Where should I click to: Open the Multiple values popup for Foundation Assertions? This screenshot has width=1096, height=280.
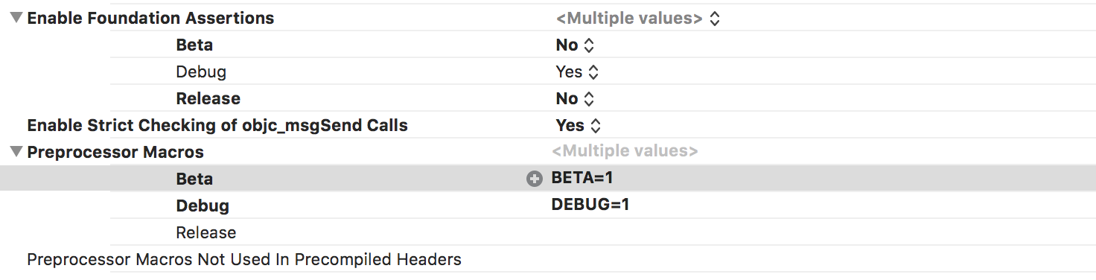pyautogui.click(x=637, y=19)
